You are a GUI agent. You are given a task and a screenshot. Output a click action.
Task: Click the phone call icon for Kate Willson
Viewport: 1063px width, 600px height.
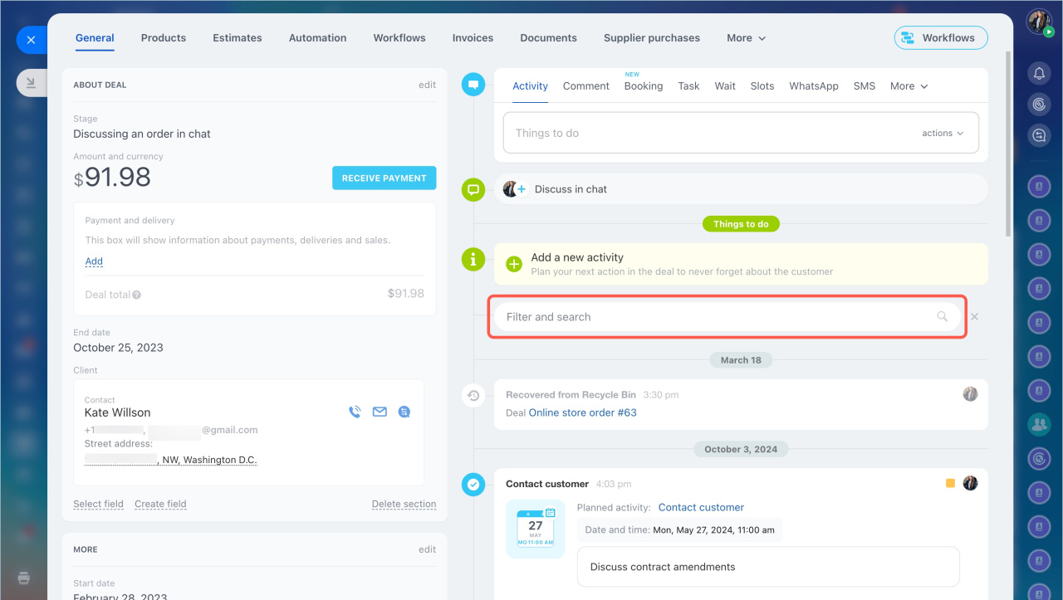coord(355,412)
